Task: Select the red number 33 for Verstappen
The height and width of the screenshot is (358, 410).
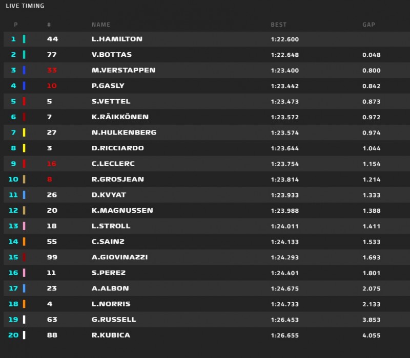Action: pyautogui.click(x=52, y=70)
